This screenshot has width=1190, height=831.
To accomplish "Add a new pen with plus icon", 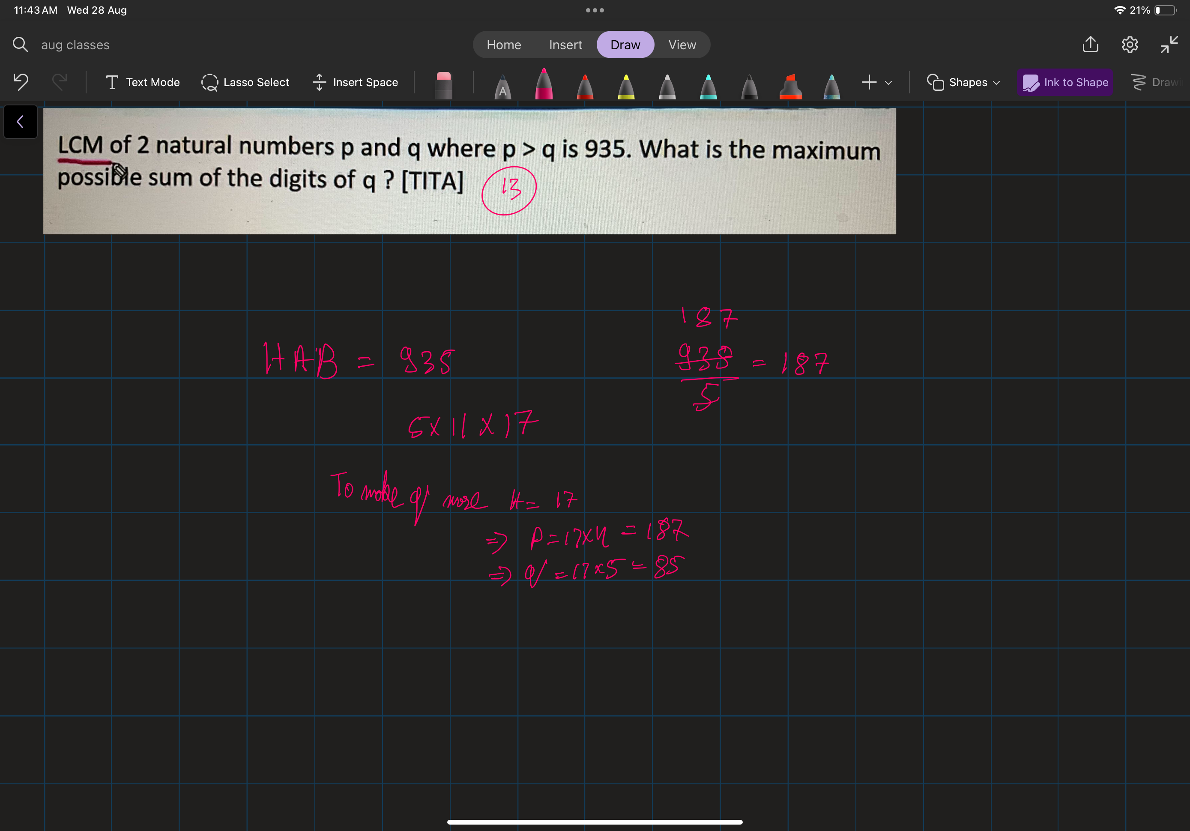I will pyautogui.click(x=869, y=82).
